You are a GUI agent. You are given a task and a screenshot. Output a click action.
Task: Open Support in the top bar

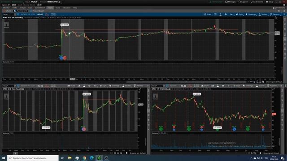point(243,2)
